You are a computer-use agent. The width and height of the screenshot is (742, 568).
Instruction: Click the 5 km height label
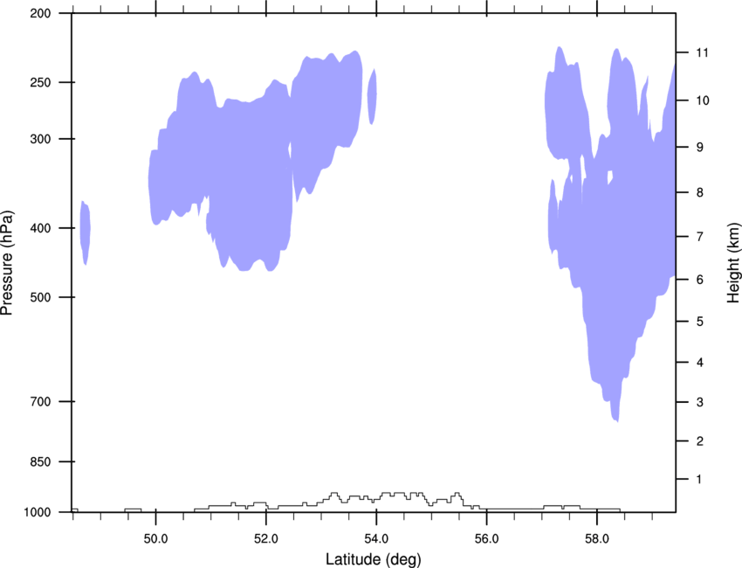point(700,322)
